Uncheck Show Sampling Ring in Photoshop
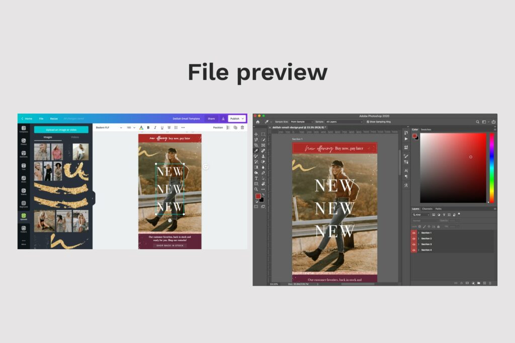 (368, 122)
